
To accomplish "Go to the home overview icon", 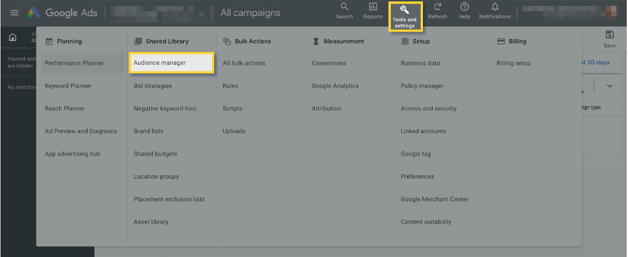I will click(x=13, y=38).
